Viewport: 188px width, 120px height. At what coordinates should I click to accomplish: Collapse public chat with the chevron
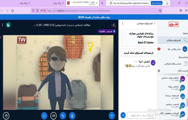click(155, 23)
